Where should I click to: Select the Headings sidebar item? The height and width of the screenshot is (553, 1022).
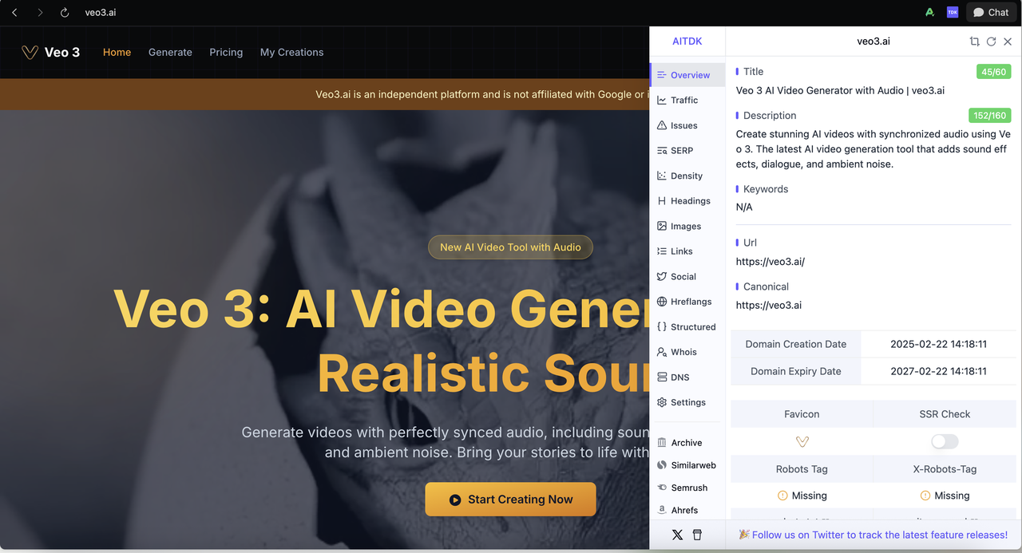coord(689,201)
